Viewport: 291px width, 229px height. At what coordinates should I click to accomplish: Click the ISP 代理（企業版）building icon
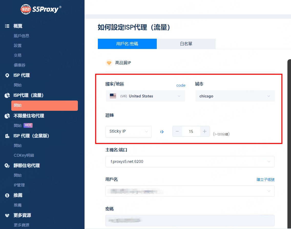click(x=7, y=136)
